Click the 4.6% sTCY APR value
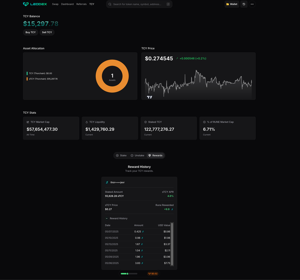Image resolution: width=300 pixels, height=280 pixels. tap(170, 196)
